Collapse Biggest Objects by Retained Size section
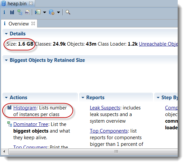The width and height of the screenshot is (186, 165). [6, 60]
